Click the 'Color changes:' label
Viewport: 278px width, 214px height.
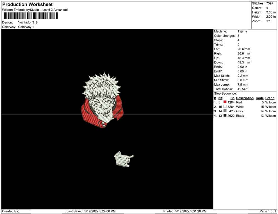click(x=225, y=36)
